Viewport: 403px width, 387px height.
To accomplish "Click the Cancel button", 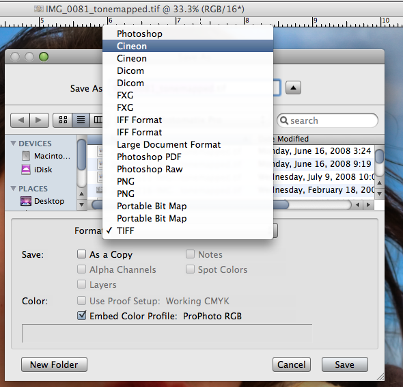I will (292, 364).
